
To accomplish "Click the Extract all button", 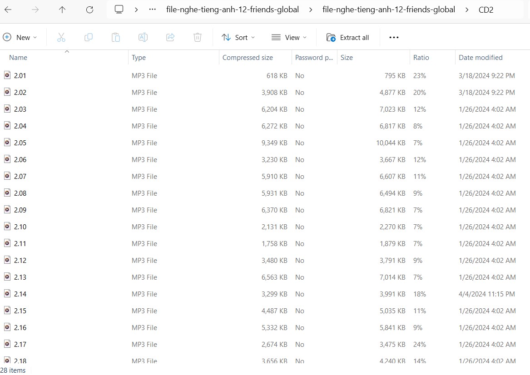I will coord(348,38).
